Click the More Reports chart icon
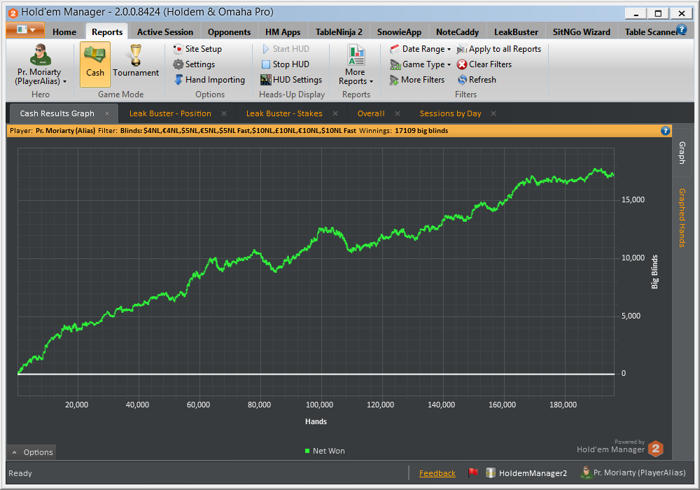This screenshot has width=700, height=490. (356, 55)
